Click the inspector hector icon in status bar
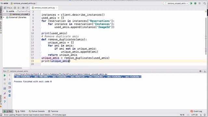This screenshot has height=117, width=208. click(x=205, y=115)
